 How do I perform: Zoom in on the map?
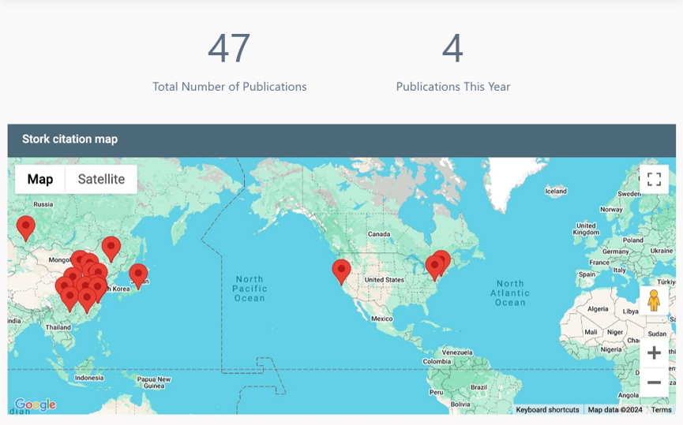point(653,353)
